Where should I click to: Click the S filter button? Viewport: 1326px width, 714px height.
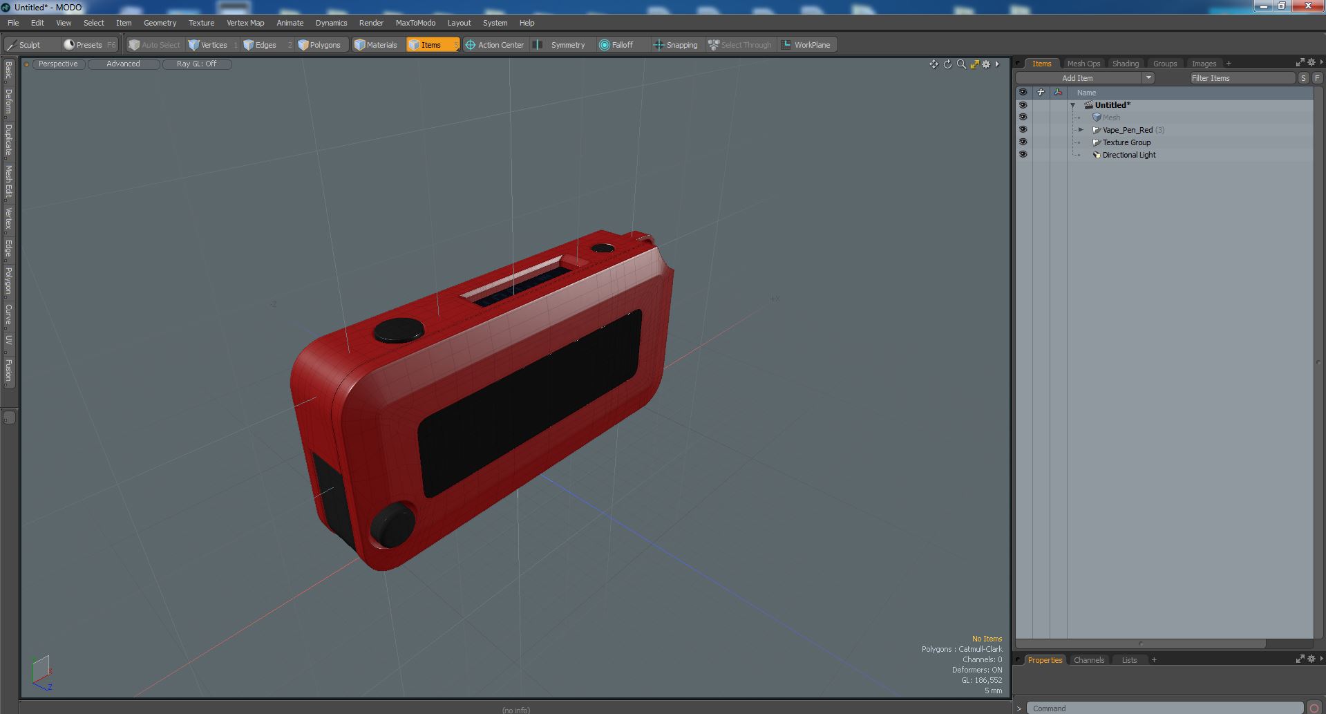1303,78
